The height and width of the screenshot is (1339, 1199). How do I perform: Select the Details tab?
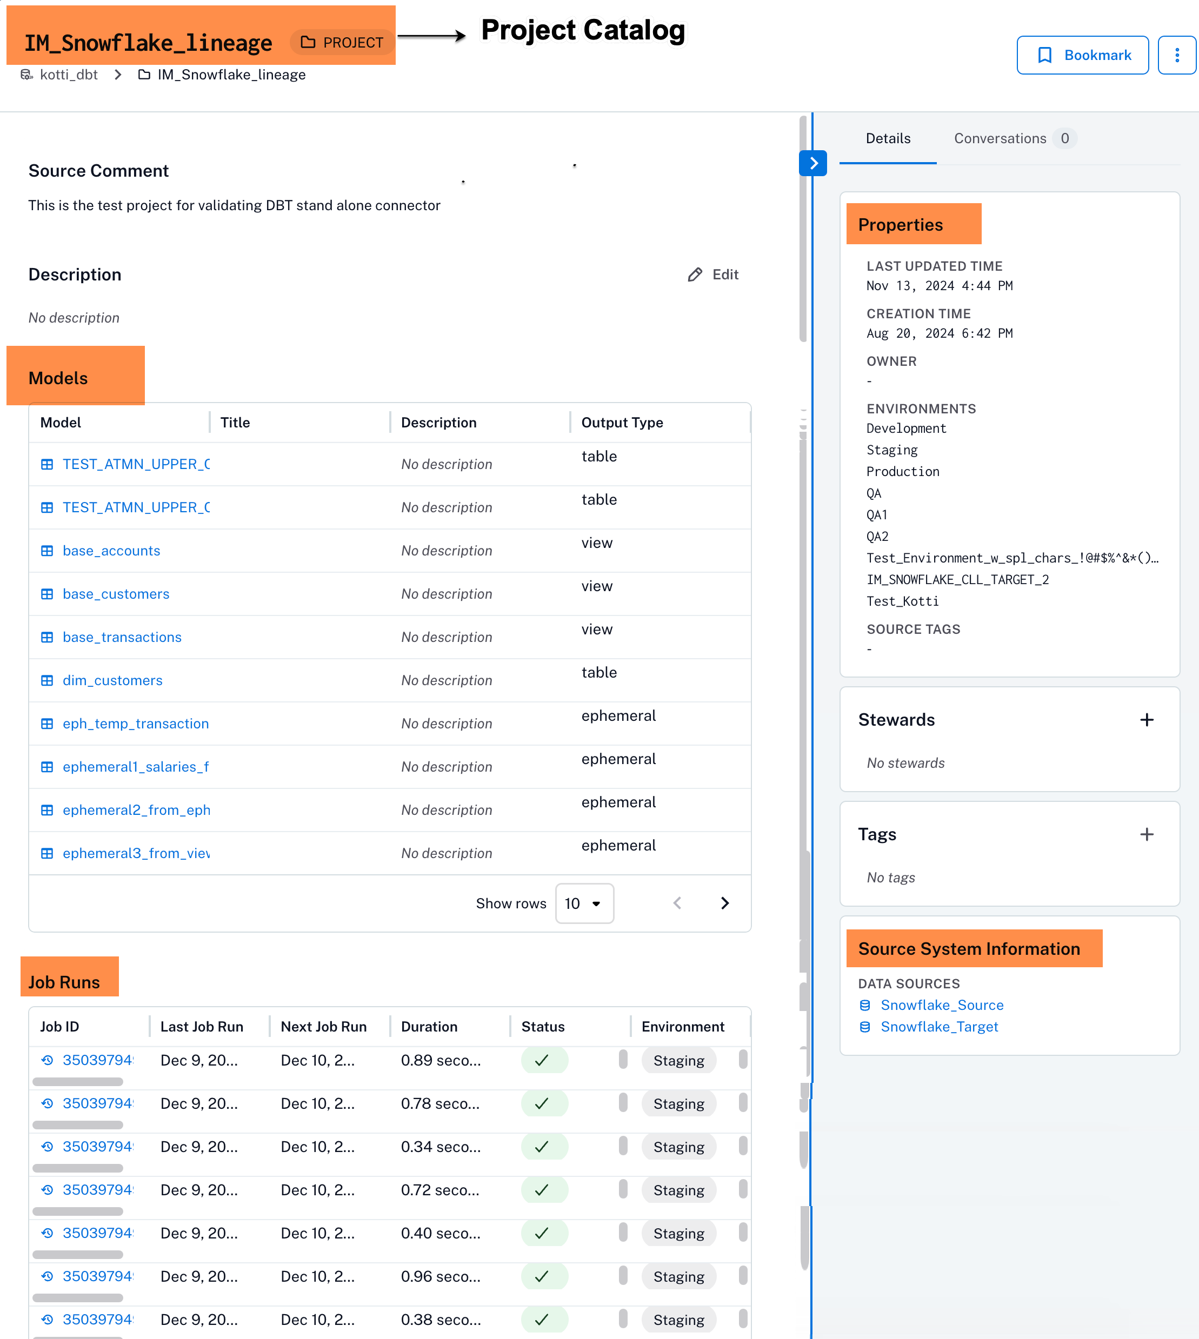click(x=888, y=138)
